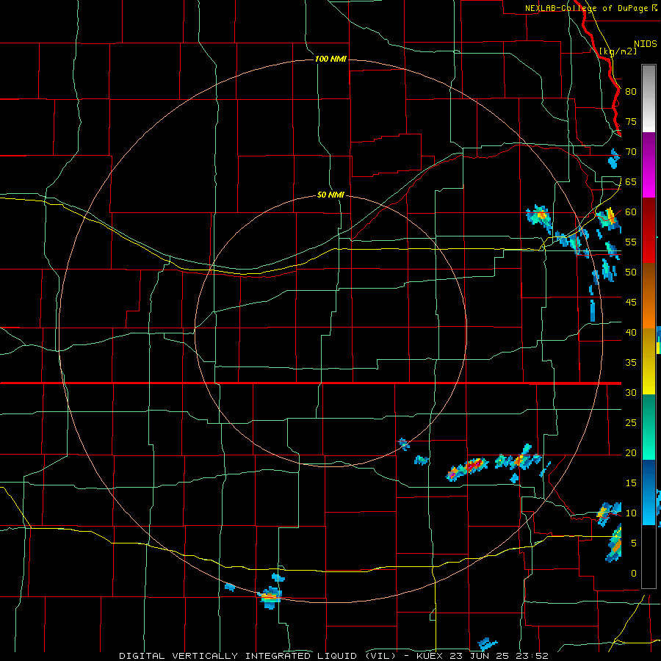Viewport: 661px width, 661px height.
Task: Click the 75 value on the VIL scale
Action: (631, 121)
